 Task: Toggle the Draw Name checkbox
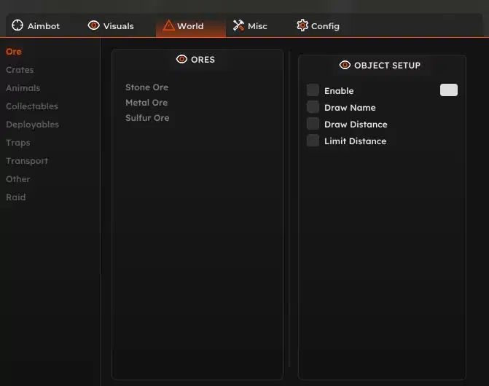(x=313, y=107)
